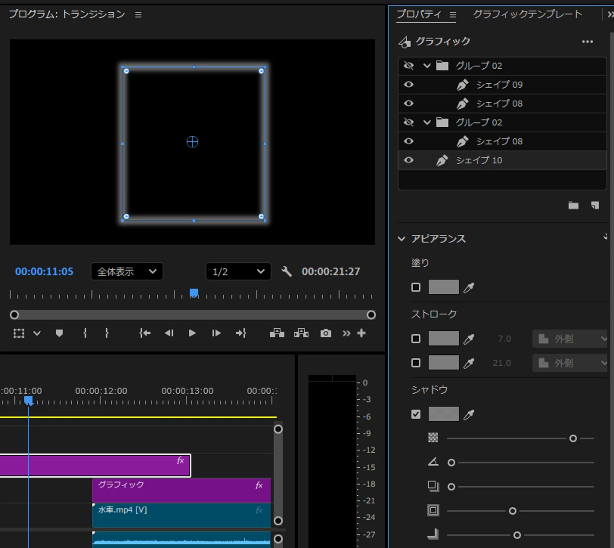Image resolution: width=614 pixels, height=548 pixels.
Task: Enable the 7.0 stroke checkbox
Action: coord(416,338)
